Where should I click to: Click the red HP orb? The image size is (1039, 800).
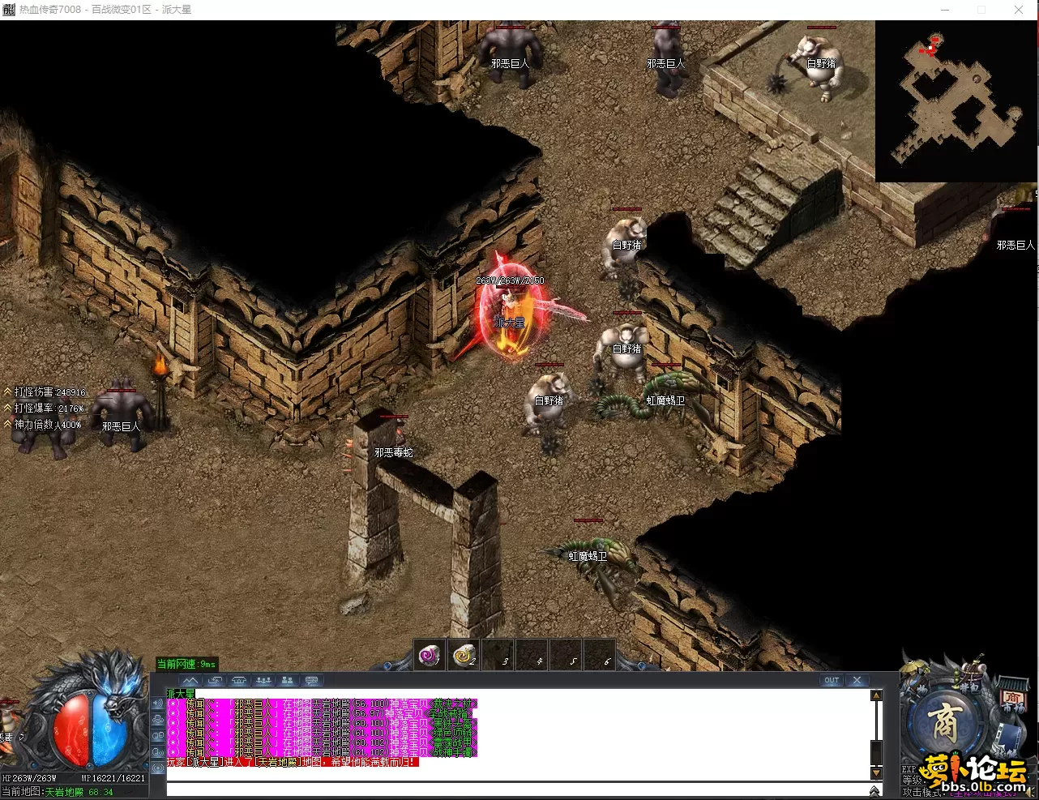(71, 730)
